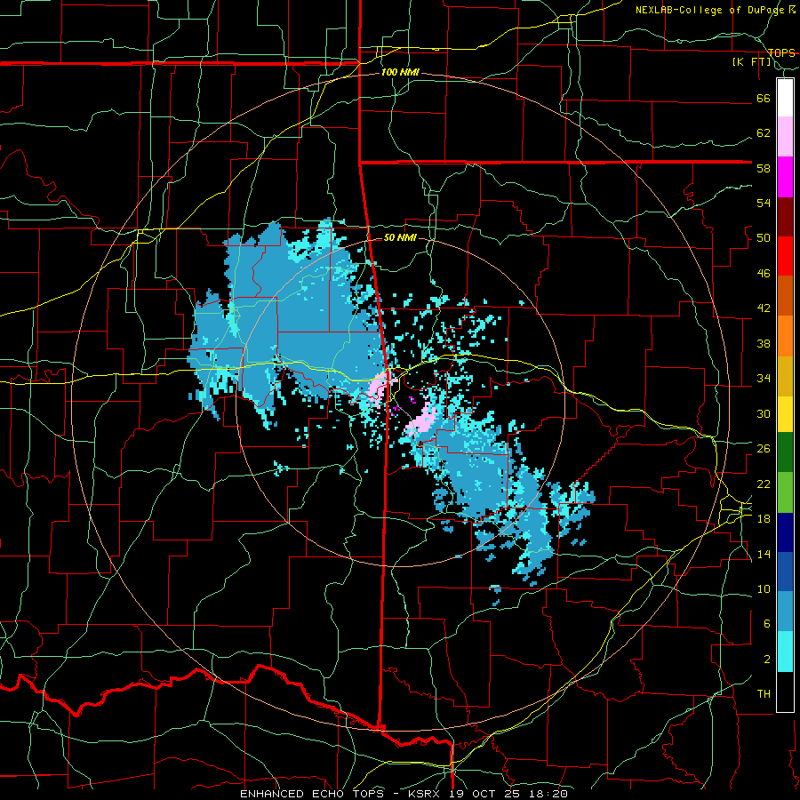
Task: Click the legend value '66'
Action: coord(764,99)
